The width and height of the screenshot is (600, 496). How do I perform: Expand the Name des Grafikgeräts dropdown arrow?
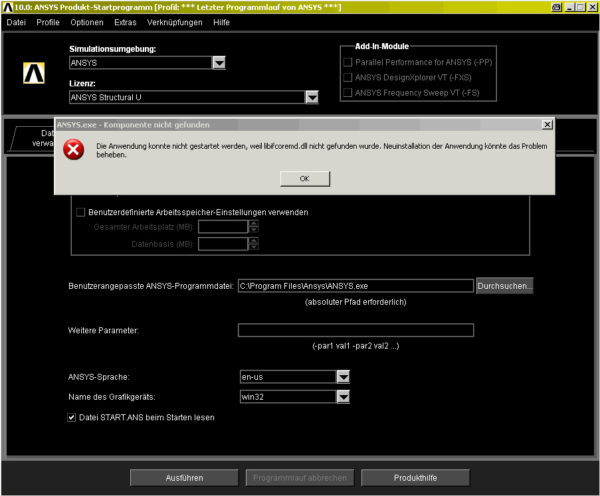[x=344, y=397]
